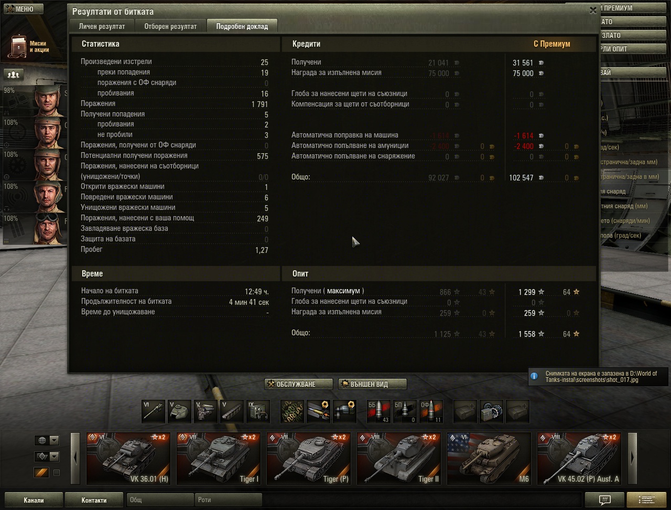
Task: Click the Общ chat channel input field
Action: tap(160, 500)
